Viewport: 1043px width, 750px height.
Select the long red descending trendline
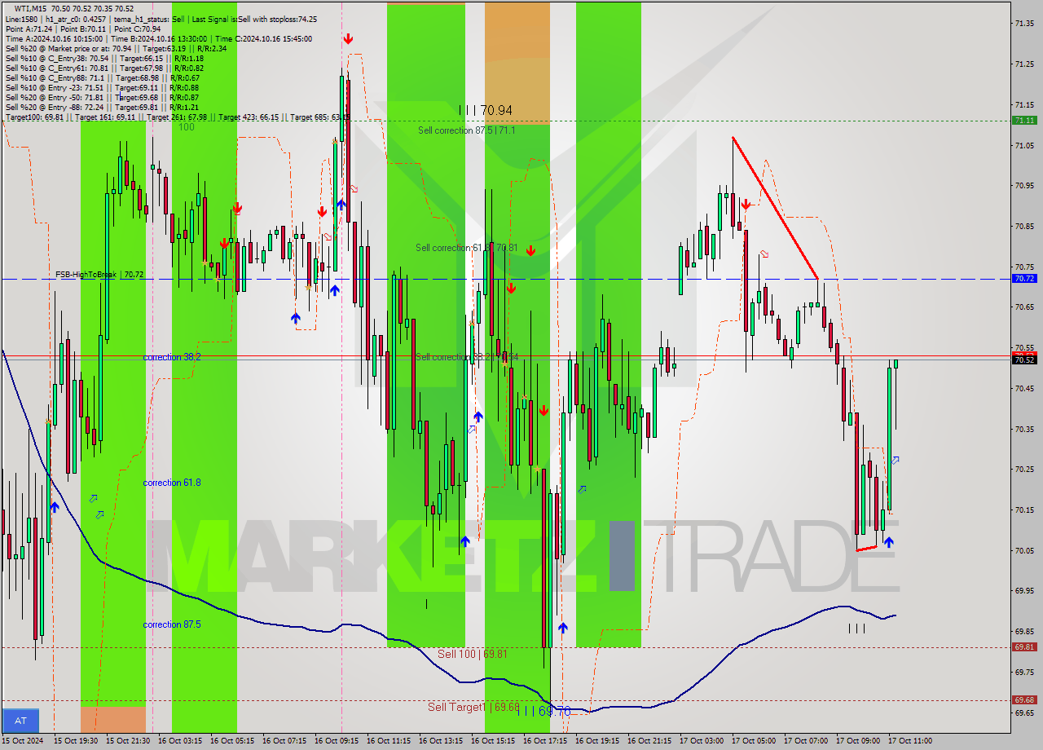coord(775,208)
